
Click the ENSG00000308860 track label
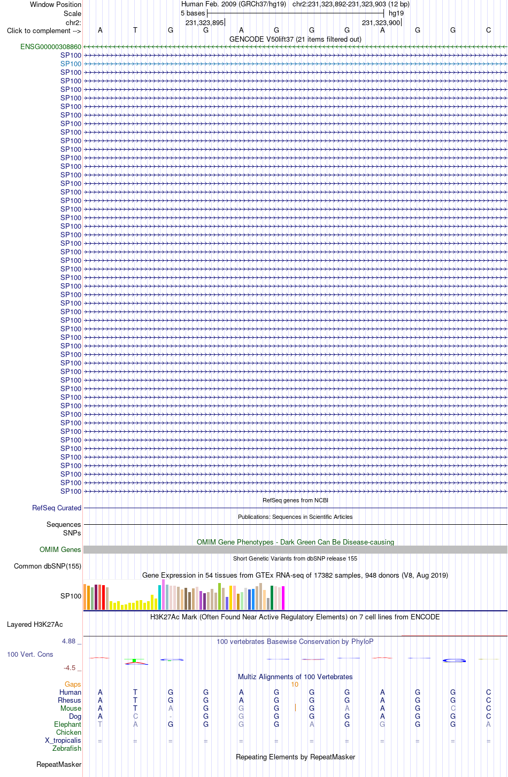(51, 47)
